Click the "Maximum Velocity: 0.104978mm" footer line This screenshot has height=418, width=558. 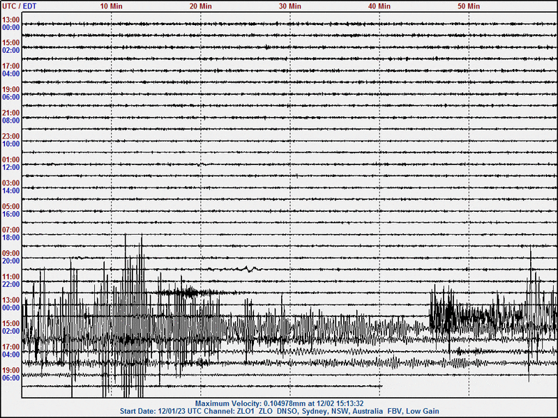[280, 403]
